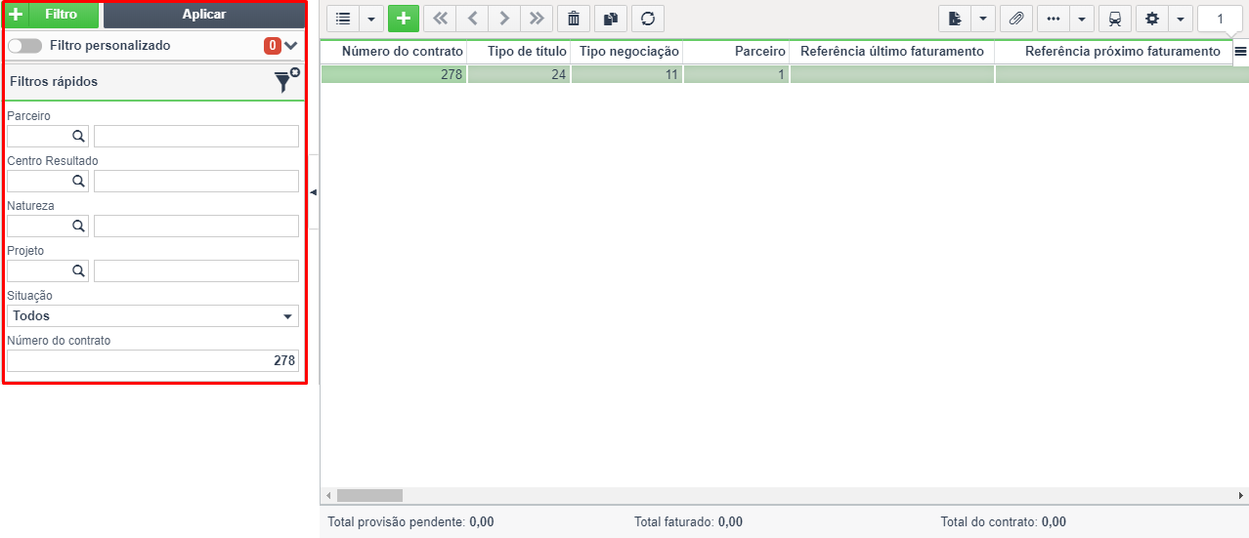Refresh the grid with the reload icon
Screen dimensions: 1249x538
(x=647, y=19)
